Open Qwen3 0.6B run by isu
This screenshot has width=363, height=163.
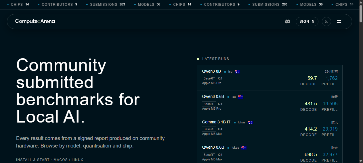[x=270, y=103]
